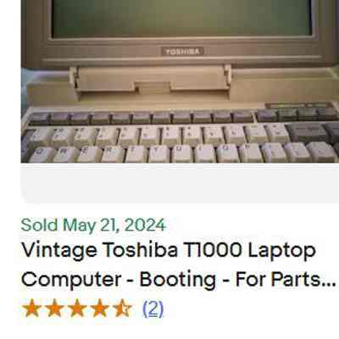Open the Toshiba T1000 laptop product photo
Image resolution: width=339 pixels, height=339 pixels.
pyautogui.click(x=180, y=81)
